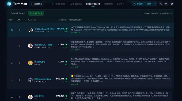
Task: Click green badge beside 892.28K mindshare
Action: [66, 96]
